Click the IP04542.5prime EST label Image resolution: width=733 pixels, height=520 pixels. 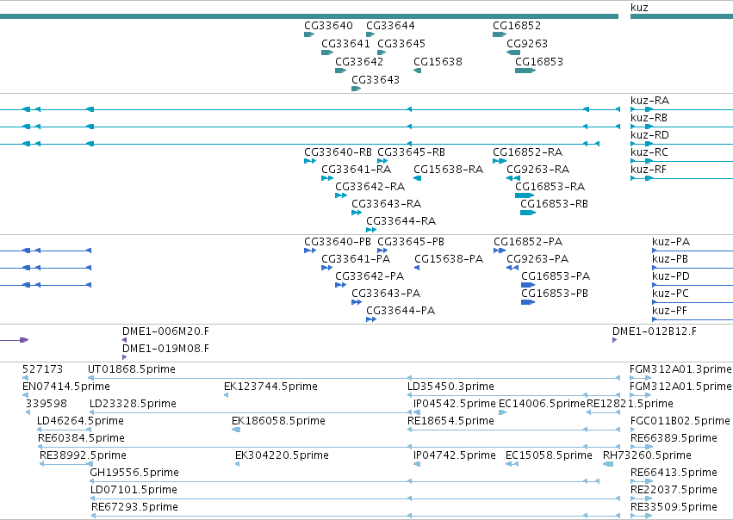click(x=455, y=404)
